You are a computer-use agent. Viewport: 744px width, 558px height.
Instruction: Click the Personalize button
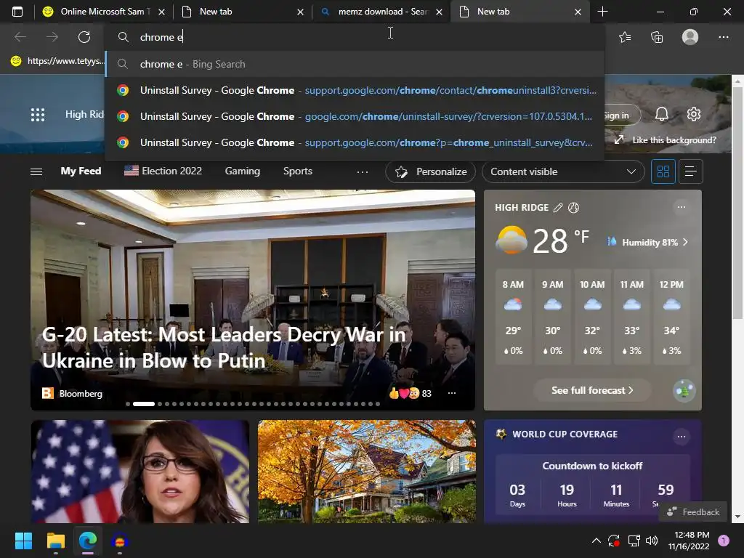[x=430, y=171]
